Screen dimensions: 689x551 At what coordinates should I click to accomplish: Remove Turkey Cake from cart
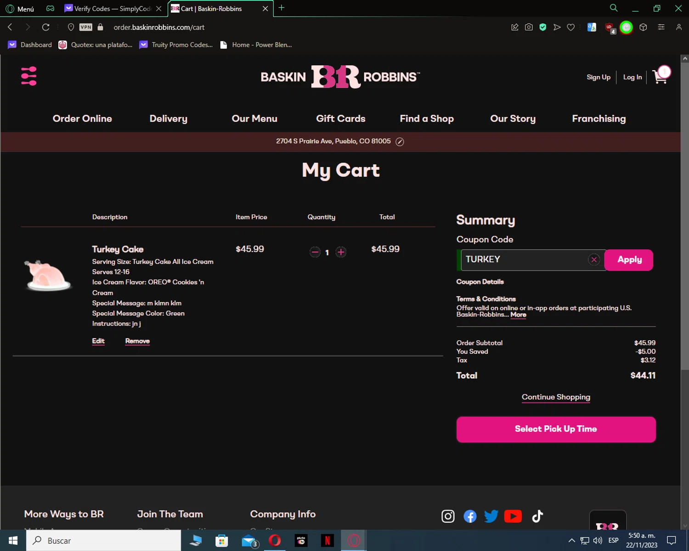tap(137, 341)
